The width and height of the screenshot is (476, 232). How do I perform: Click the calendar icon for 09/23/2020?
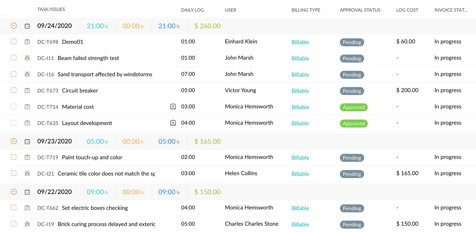[27, 141]
